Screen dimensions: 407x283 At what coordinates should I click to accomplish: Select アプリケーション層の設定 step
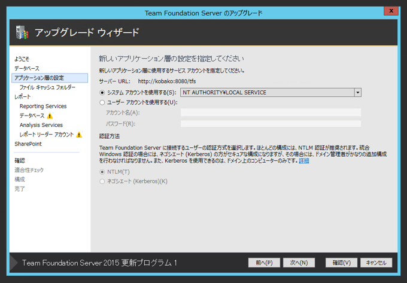point(50,78)
